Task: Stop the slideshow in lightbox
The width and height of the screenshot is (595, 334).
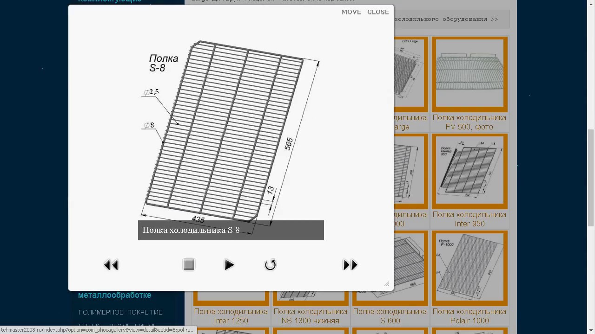Action: [189, 265]
